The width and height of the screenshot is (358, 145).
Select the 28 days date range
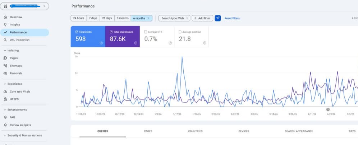[x=107, y=18]
